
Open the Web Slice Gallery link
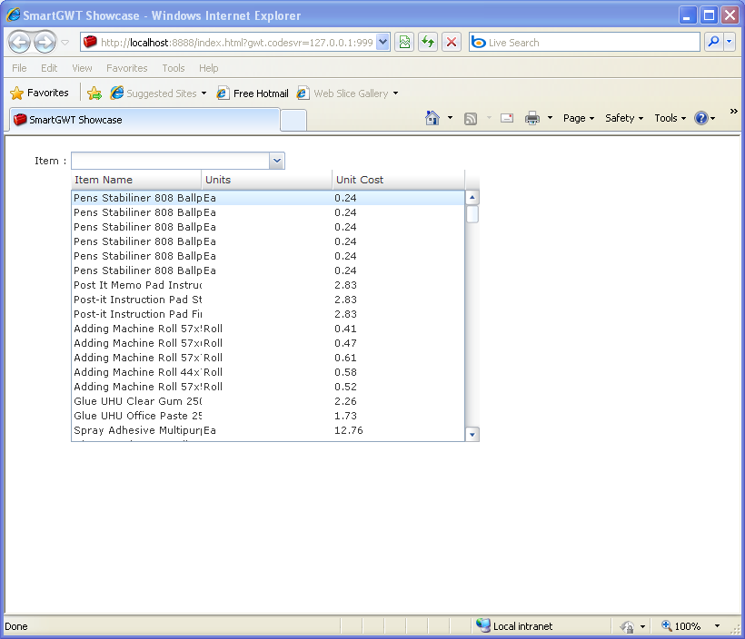click(347, 93)
